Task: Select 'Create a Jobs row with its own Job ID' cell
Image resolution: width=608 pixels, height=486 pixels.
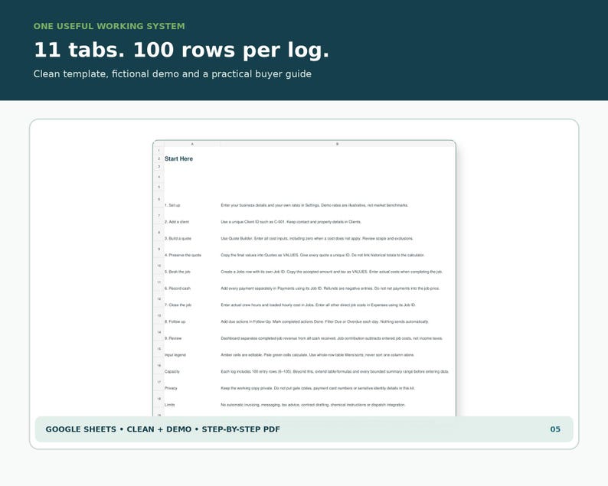Action: coord(332,272)
